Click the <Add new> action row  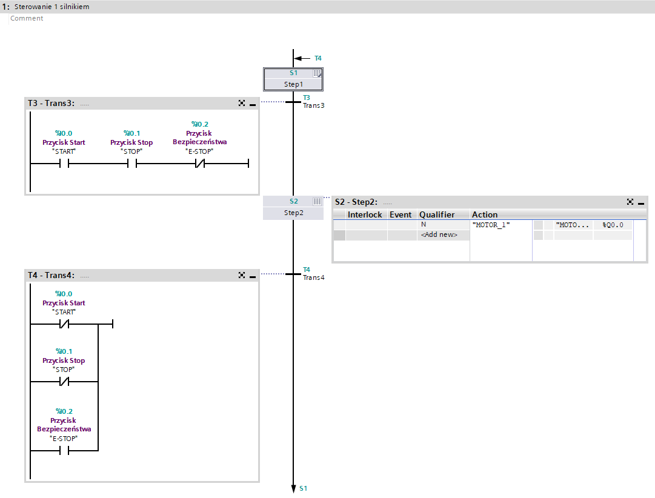pyautogui.click(x=439, y=234)
